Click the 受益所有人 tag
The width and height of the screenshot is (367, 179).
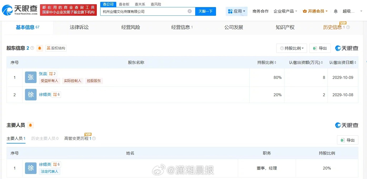(49, 81)
